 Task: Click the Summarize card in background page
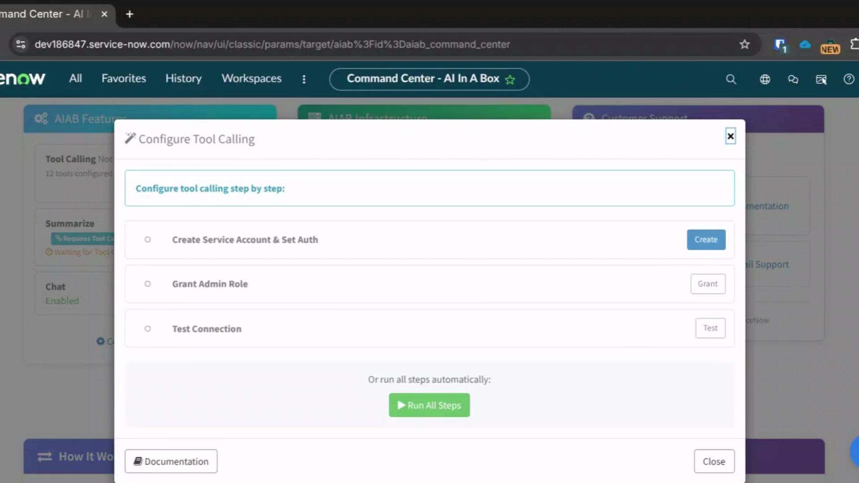[x=75, y=237]
